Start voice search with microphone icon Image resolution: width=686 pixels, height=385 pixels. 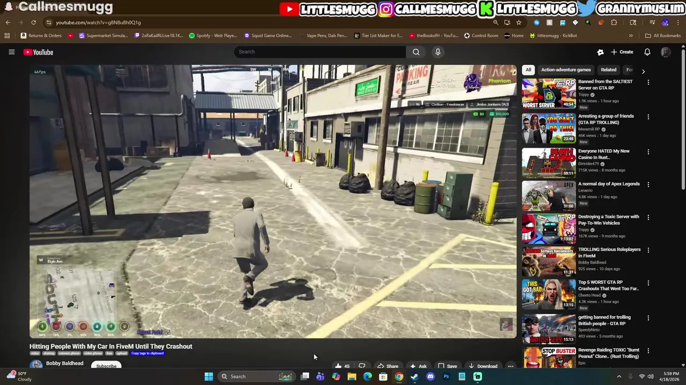[x=438, y=52]
